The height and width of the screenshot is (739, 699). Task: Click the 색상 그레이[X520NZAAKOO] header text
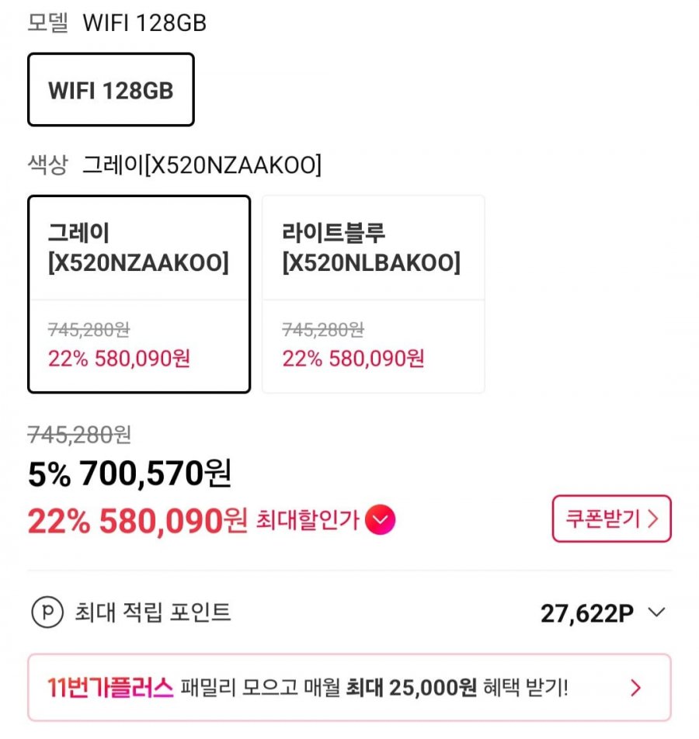coord(174,165)
